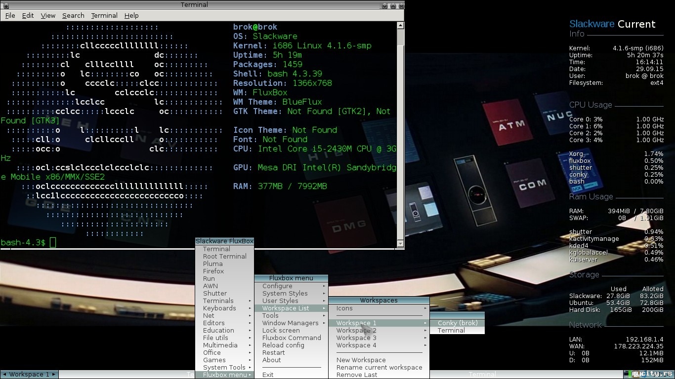Launch Pluma from the root menu

224,264
